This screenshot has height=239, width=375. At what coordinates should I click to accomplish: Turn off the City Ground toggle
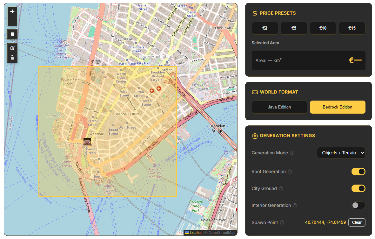pyautogui.click(x=358, y=188)
